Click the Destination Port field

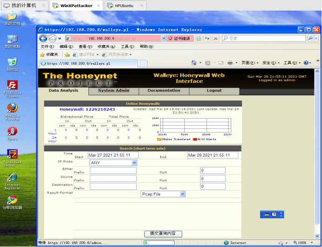click(x=213, y=187)
